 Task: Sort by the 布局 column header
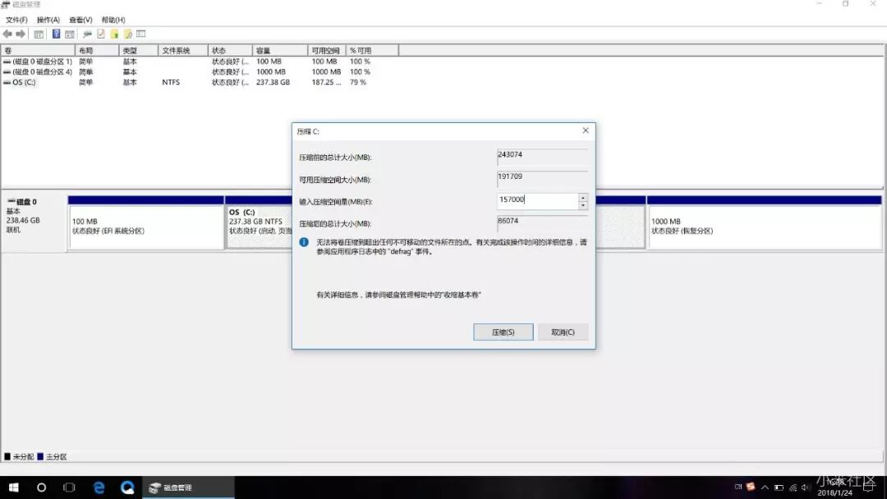click(97, 50)
